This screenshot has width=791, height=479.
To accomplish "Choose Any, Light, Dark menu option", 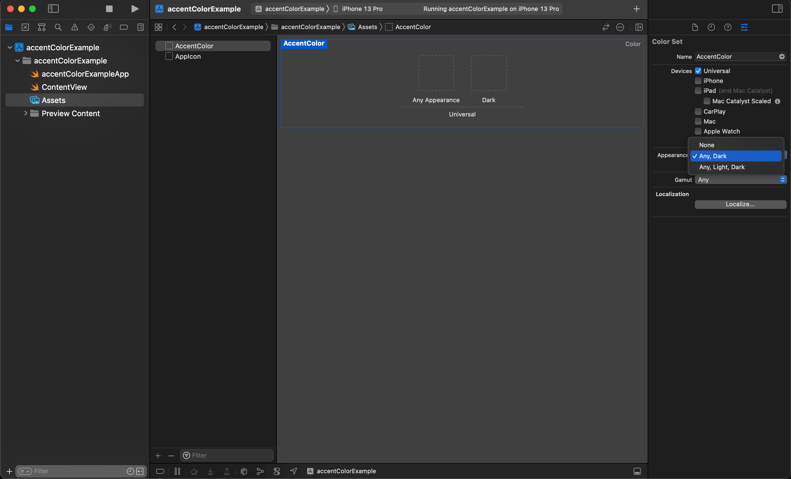I will [722, 167].
